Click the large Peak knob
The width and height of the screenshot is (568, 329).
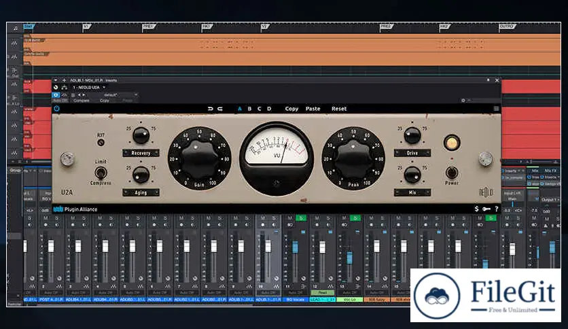click(x=353, y=158)
